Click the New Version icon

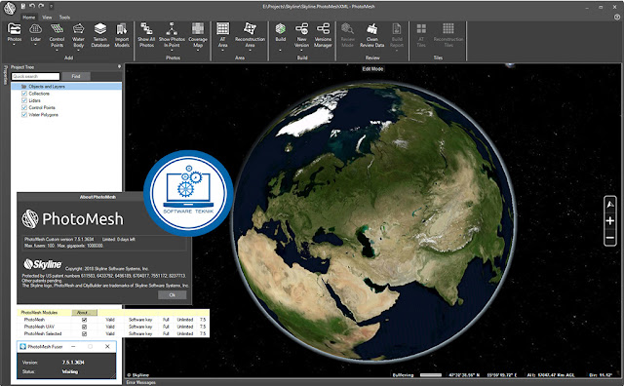pyautogui.click(x=301, y=28)
